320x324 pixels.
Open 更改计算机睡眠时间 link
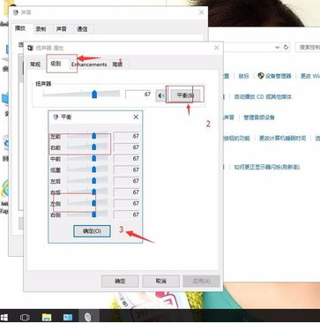click(282, 138)
